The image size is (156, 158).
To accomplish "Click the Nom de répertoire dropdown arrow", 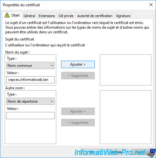I will [52, 101].
